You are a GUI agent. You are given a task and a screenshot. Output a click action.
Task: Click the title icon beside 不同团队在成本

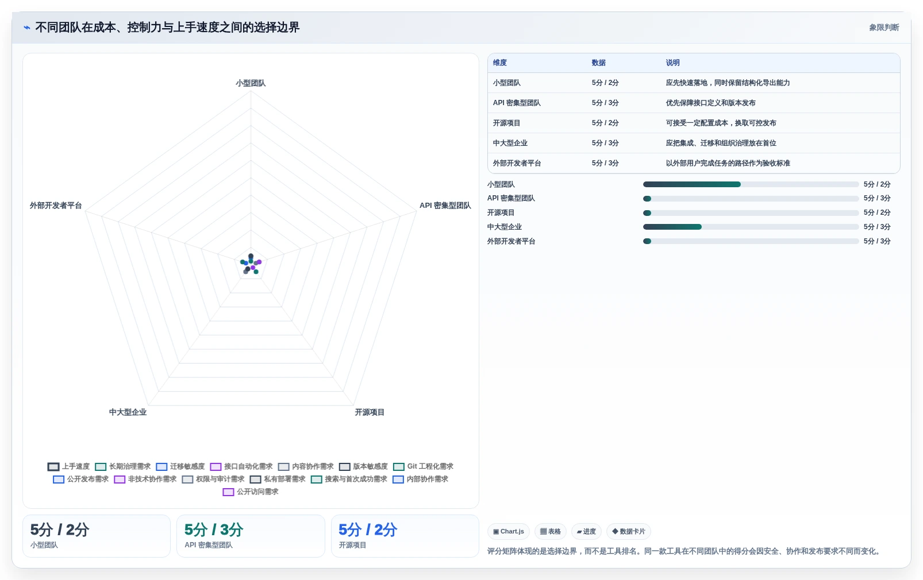coord(26,28)
